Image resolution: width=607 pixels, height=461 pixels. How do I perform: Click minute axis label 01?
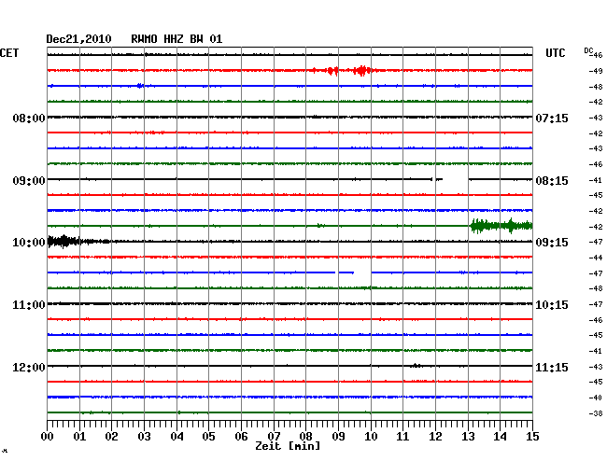79,437
